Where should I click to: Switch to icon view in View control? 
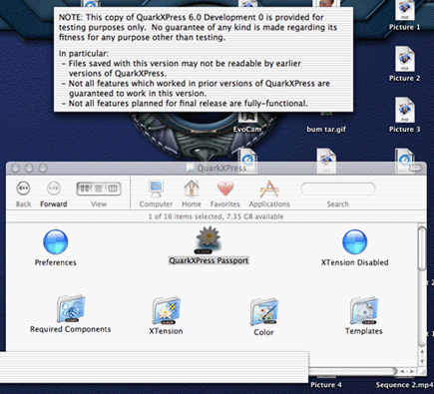[x=85, y=189]
